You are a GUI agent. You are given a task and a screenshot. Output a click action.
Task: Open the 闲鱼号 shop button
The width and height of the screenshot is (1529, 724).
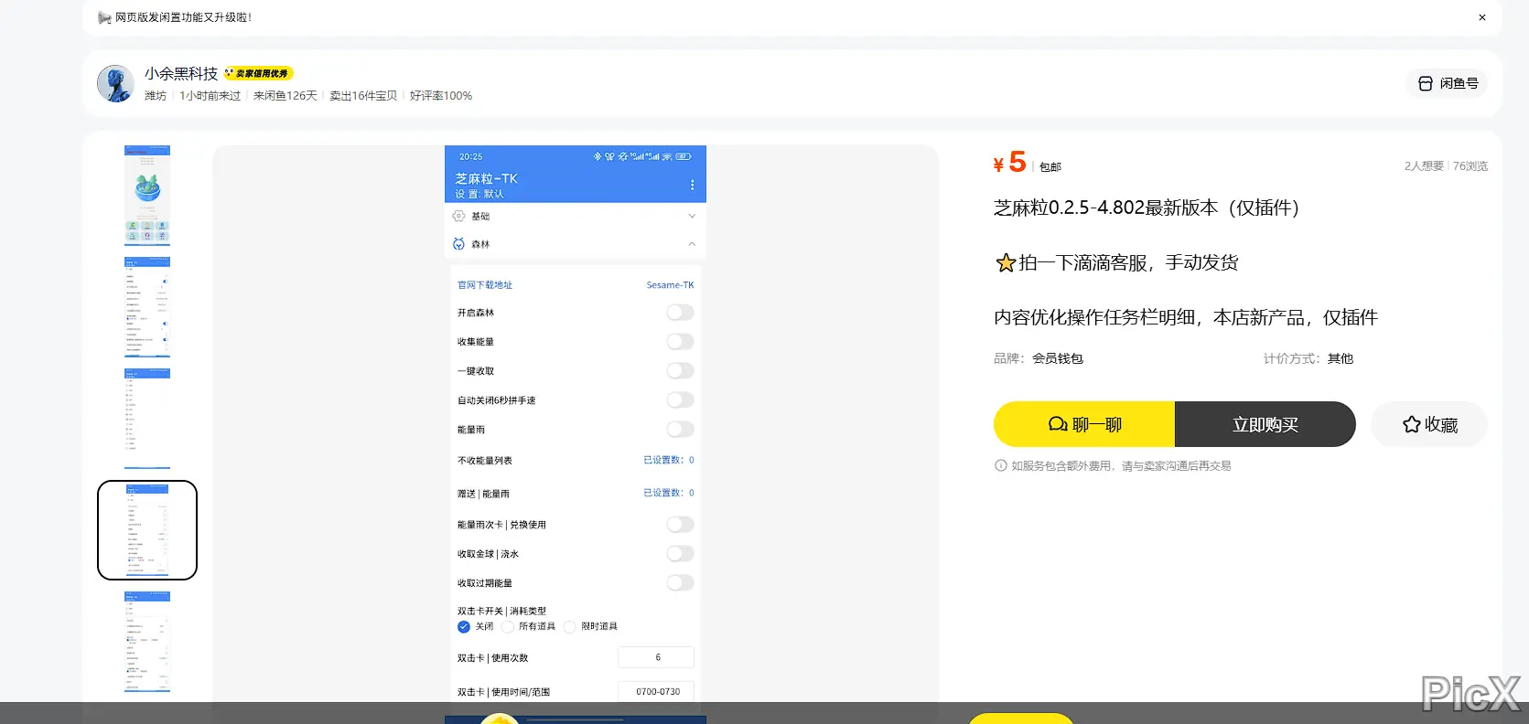point(1448,83)
